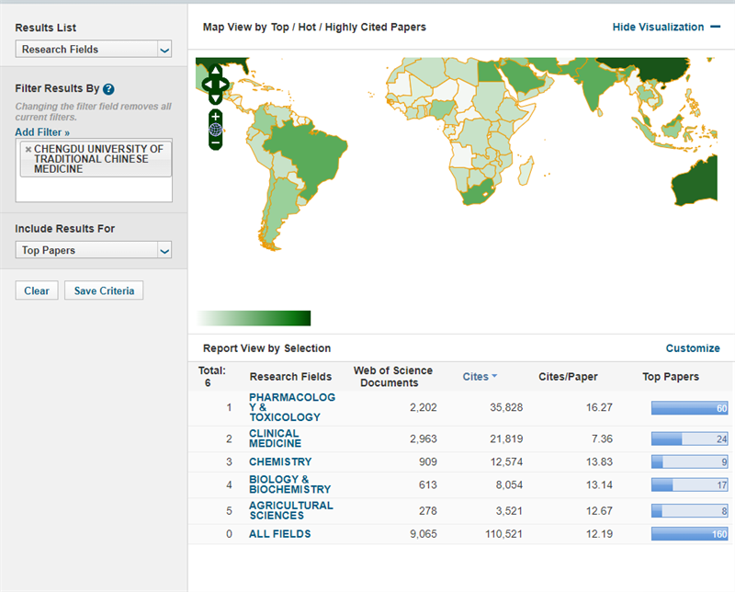Collapse the map with Hide Visualization

click(666, 28)
